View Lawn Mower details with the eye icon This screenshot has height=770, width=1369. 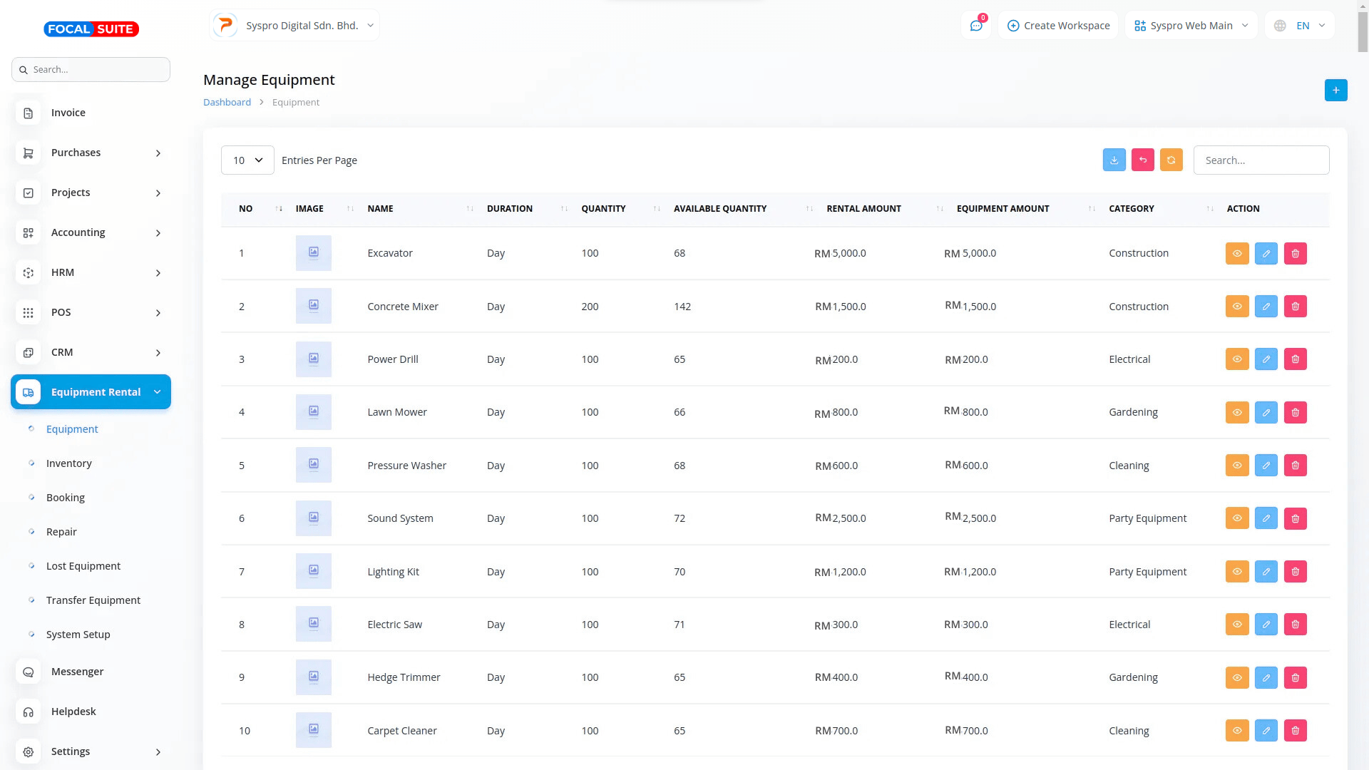click(x=1236, y=412)
